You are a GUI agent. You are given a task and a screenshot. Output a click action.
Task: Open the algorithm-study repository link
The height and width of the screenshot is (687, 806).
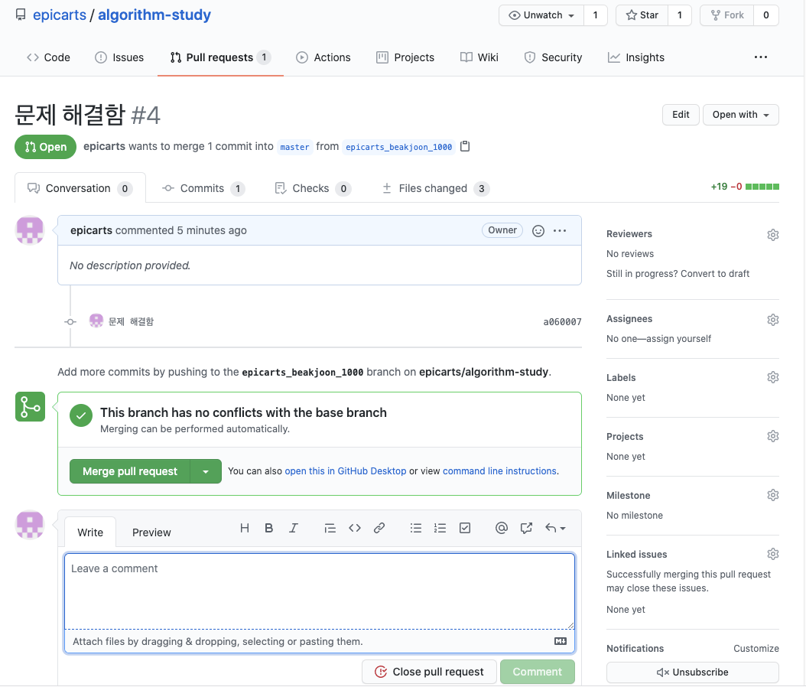tap(154, 15)
